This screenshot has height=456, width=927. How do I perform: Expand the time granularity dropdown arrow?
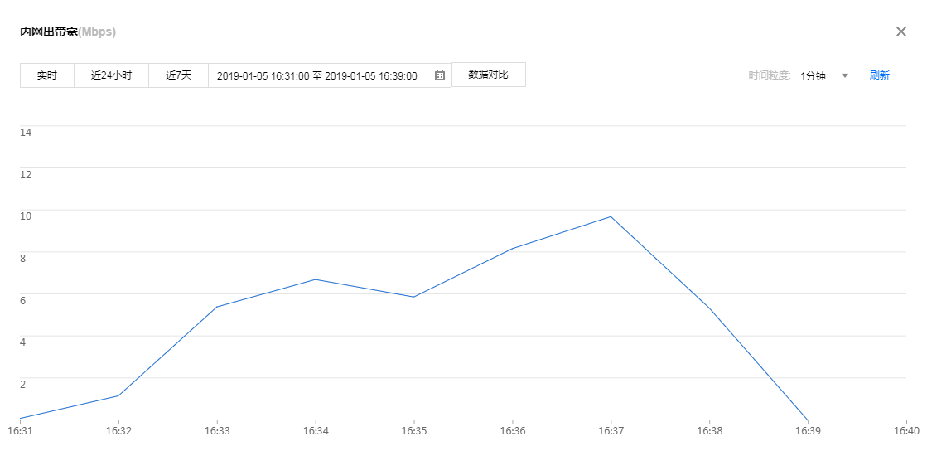tap(845, 75)
